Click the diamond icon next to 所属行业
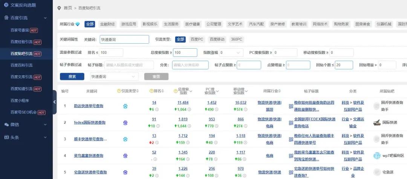Screen dimensions: 407x179 (x=78, y=24)
